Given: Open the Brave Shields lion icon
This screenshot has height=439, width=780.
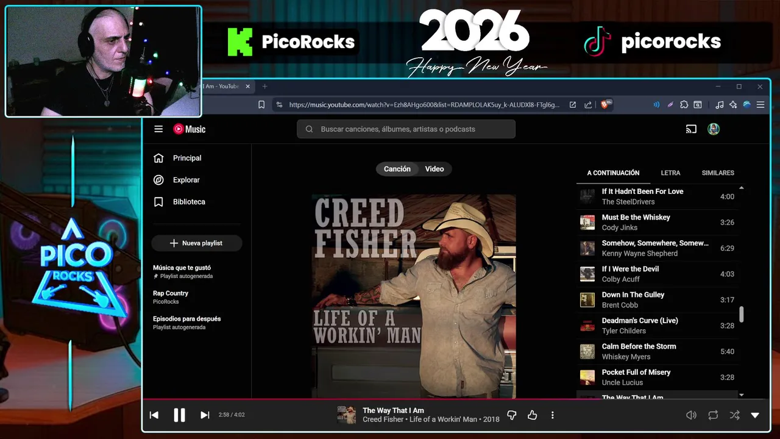Looking at the screenshot, I should click(606, 105).
